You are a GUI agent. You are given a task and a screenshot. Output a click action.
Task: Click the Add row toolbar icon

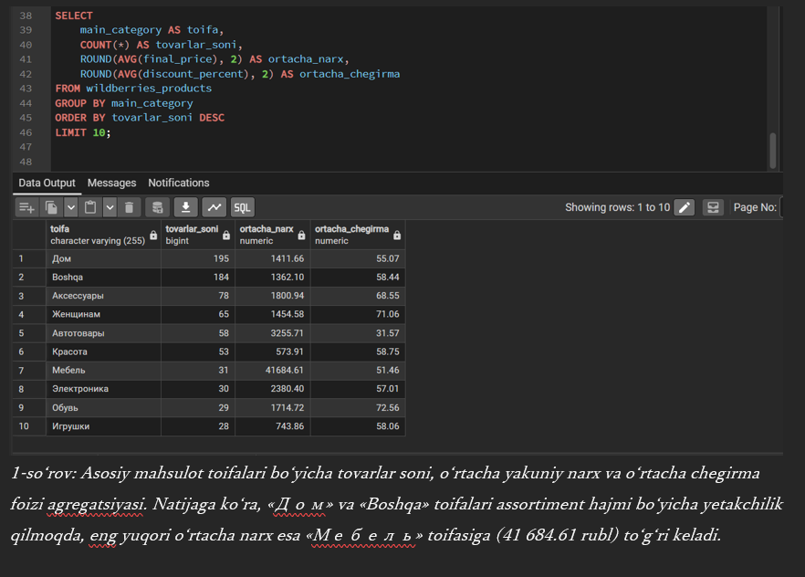26,207
